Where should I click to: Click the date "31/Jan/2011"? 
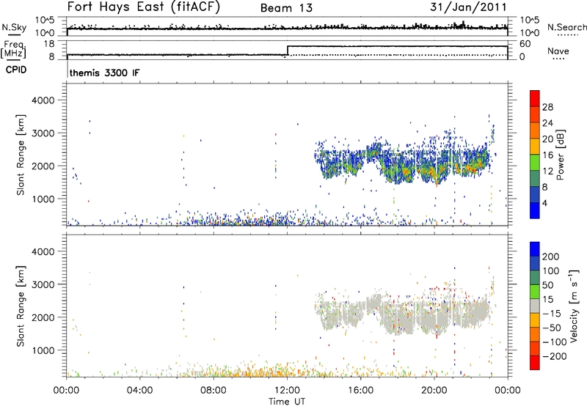pos(468,7)
